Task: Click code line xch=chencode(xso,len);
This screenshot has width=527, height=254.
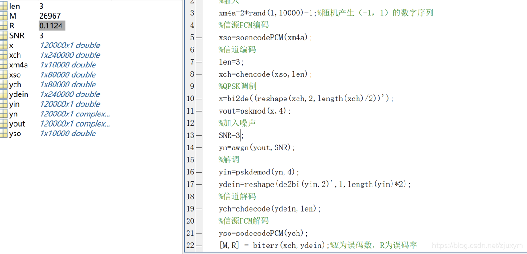Action: (x=265, y=74)
